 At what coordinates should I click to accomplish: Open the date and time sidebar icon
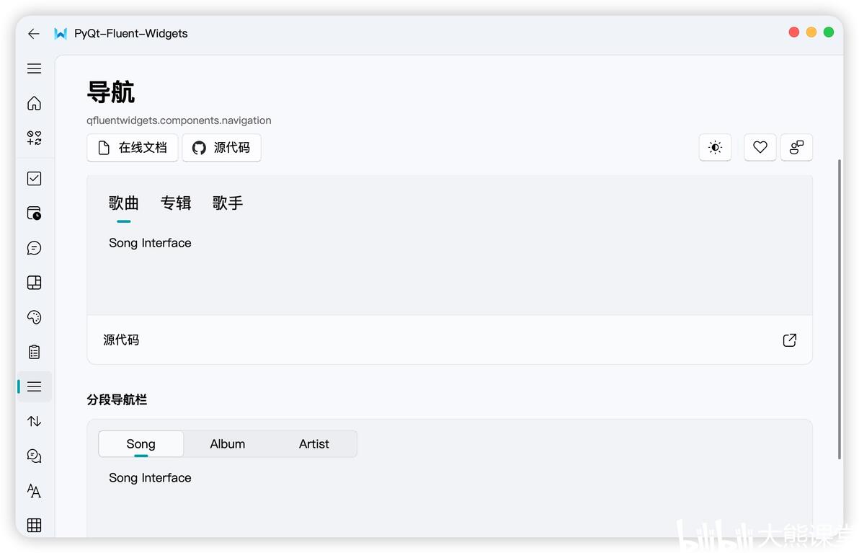(34, 213)
